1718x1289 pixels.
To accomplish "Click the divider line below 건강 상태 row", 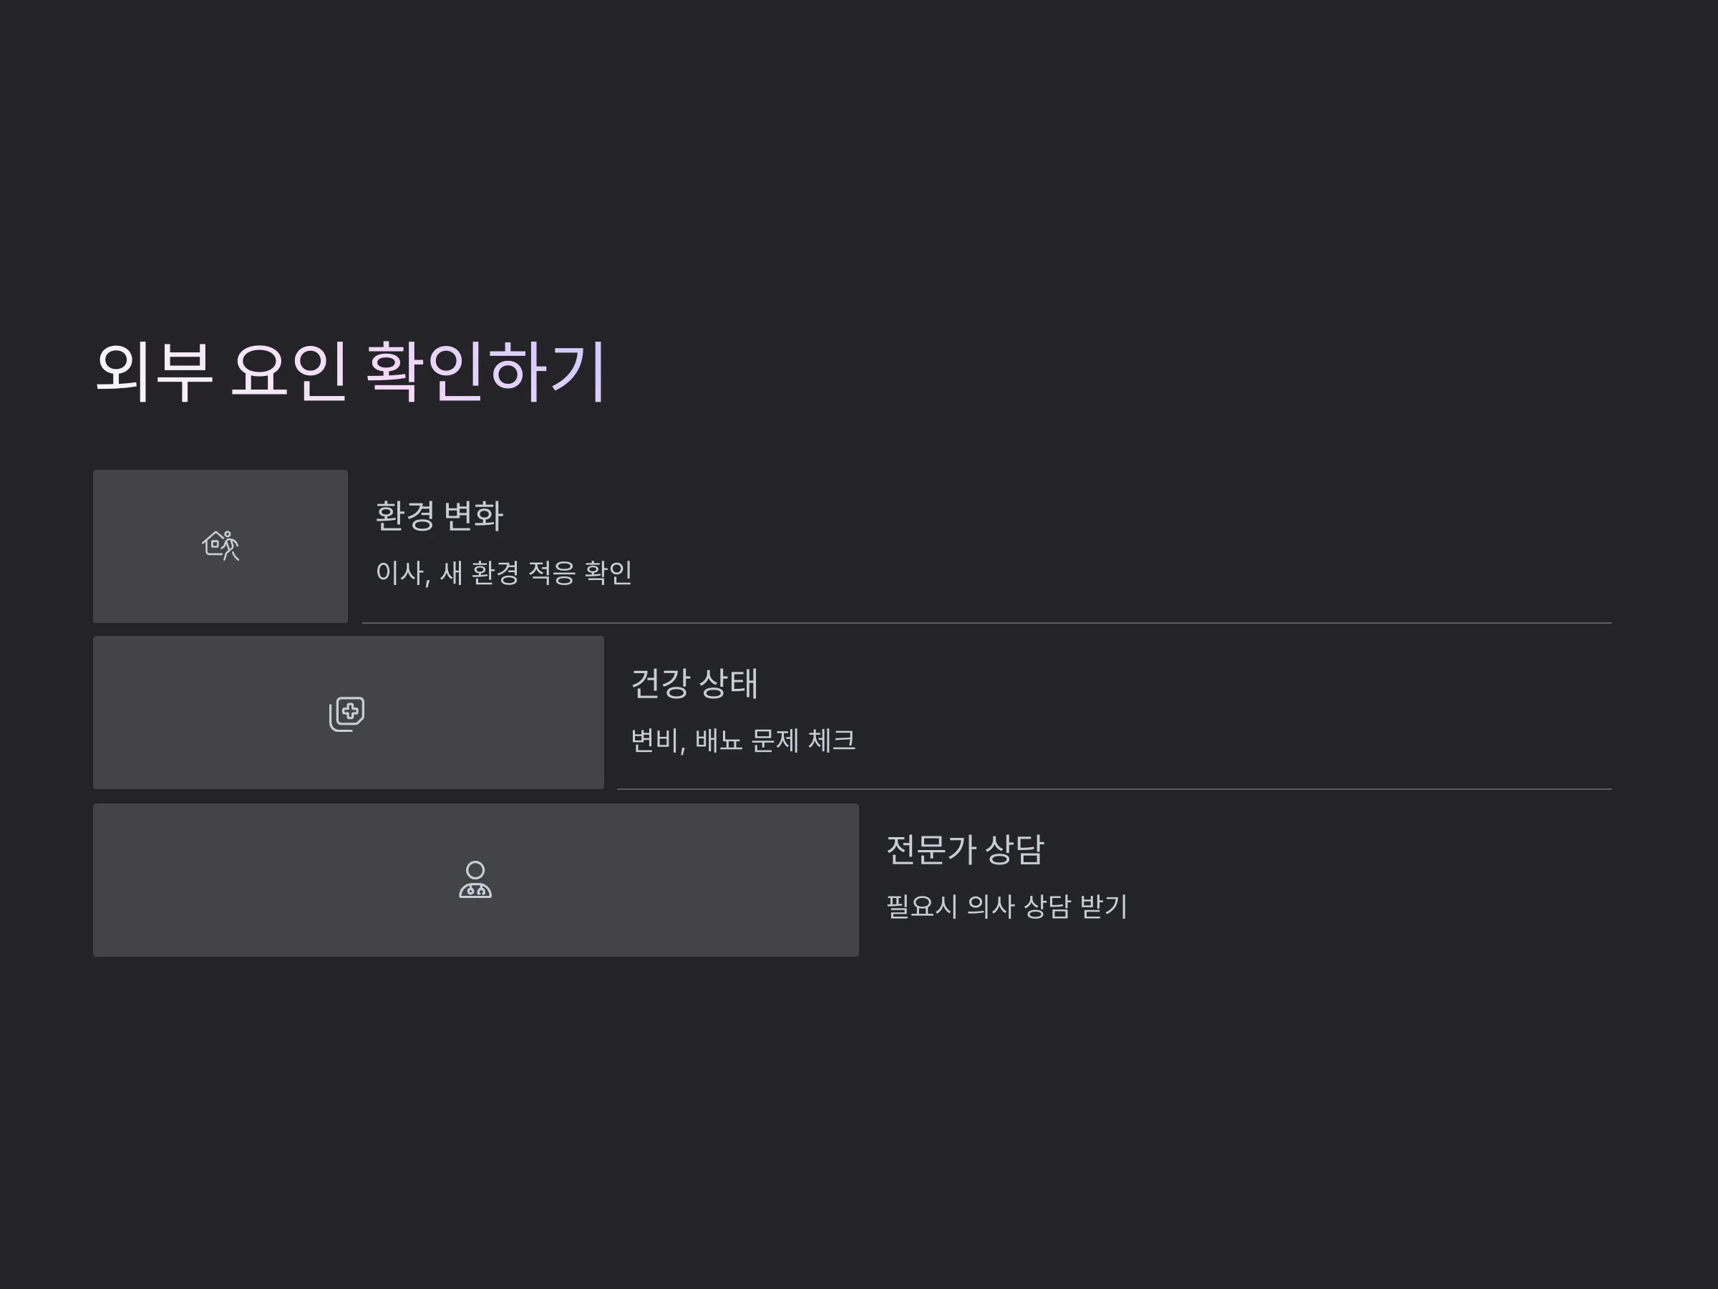I will (1114, 789).
